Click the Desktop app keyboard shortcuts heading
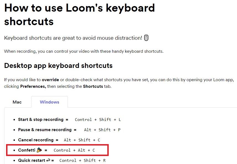The width and height of the screenshot is (237, 164). pos(58,66)
